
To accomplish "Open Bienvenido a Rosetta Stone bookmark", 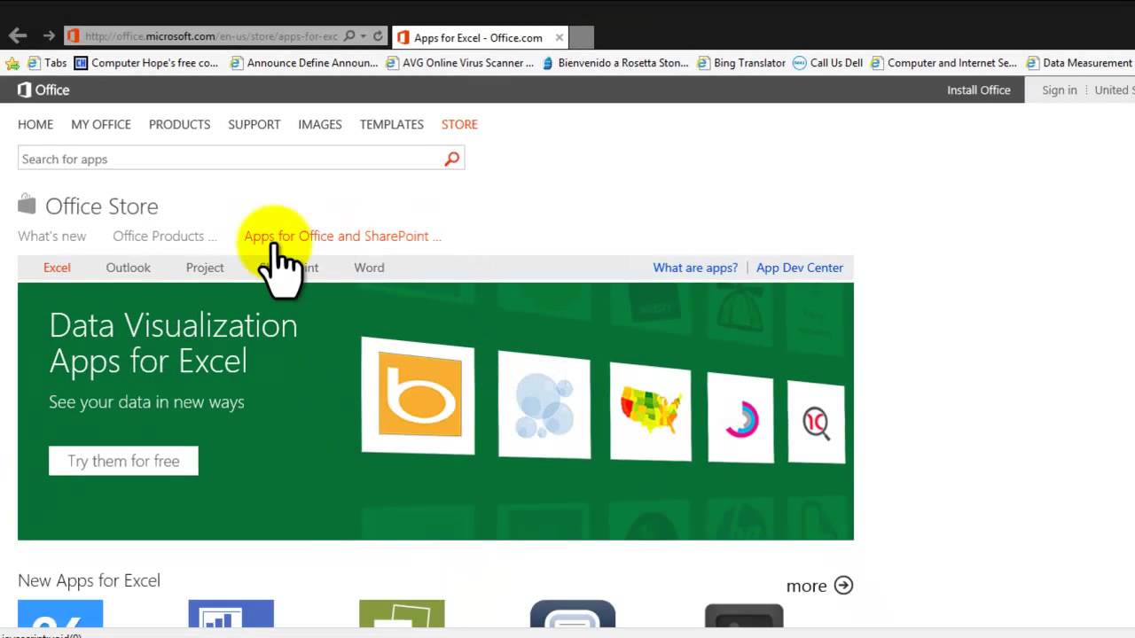I will [615, 63].
